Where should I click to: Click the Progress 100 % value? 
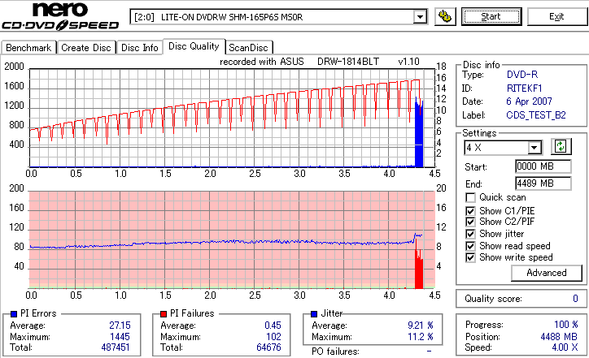(565, 325)
